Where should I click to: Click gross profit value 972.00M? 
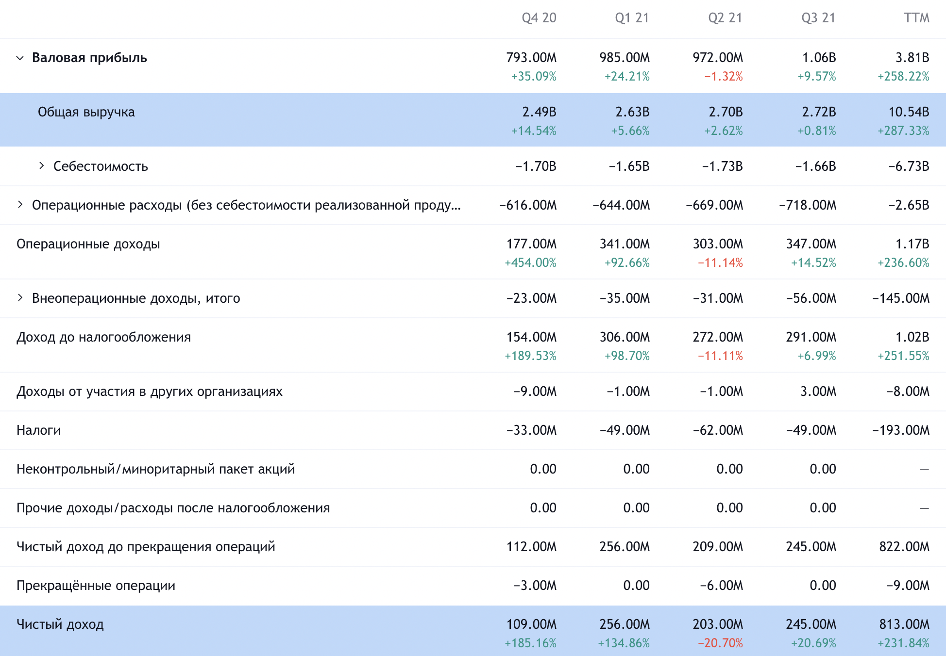(718, 58)
